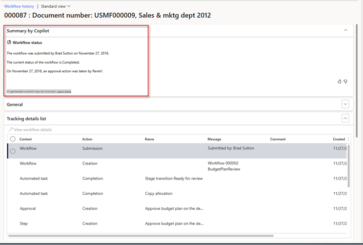Click Automated task in Stage transition row
The height and width of the screenshot is (245, 363).
(x=34, y=178)
